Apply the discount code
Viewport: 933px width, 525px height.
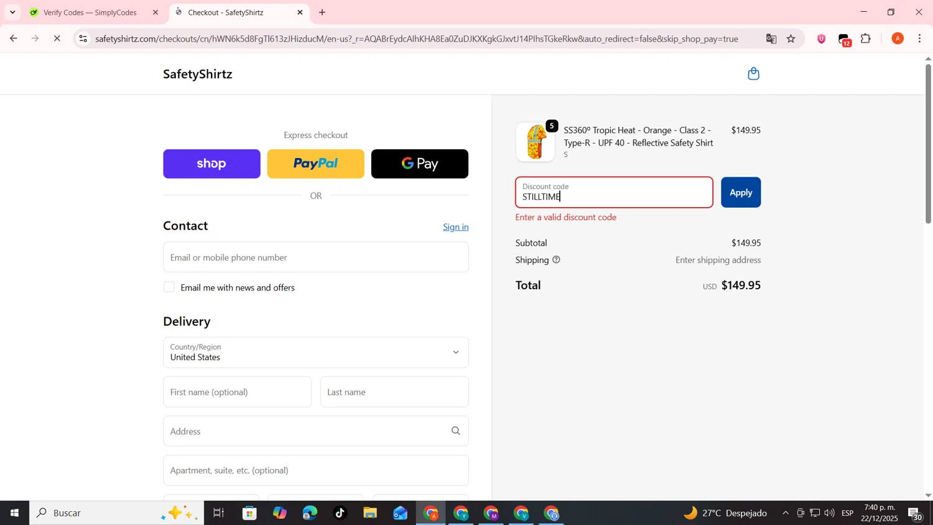[x=741, y=192]
